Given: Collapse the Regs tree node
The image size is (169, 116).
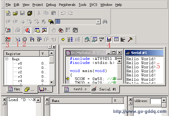Looking at the screenshot, I should pyautogui.click(x=7, y=59).
